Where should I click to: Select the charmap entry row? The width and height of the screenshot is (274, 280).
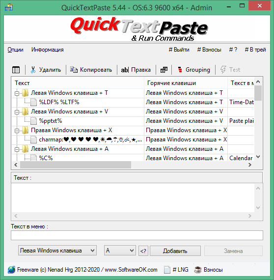(90, 140)
